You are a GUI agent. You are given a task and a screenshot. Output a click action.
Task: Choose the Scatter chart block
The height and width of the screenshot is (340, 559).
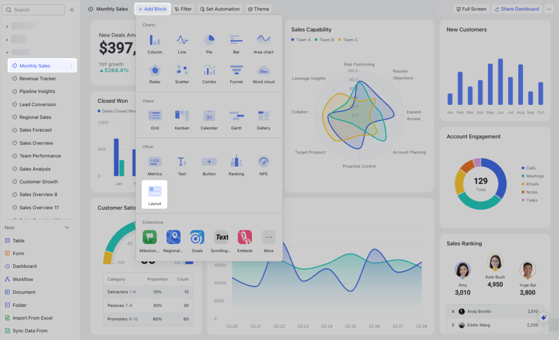(182, 74)
